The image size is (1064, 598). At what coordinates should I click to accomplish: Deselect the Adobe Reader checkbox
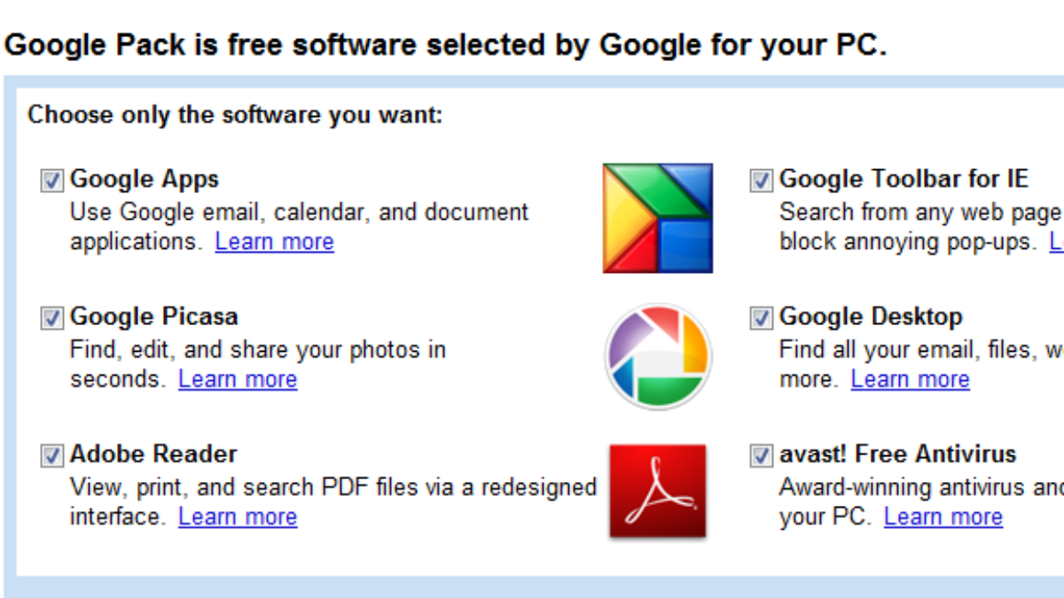click(52, 455)
